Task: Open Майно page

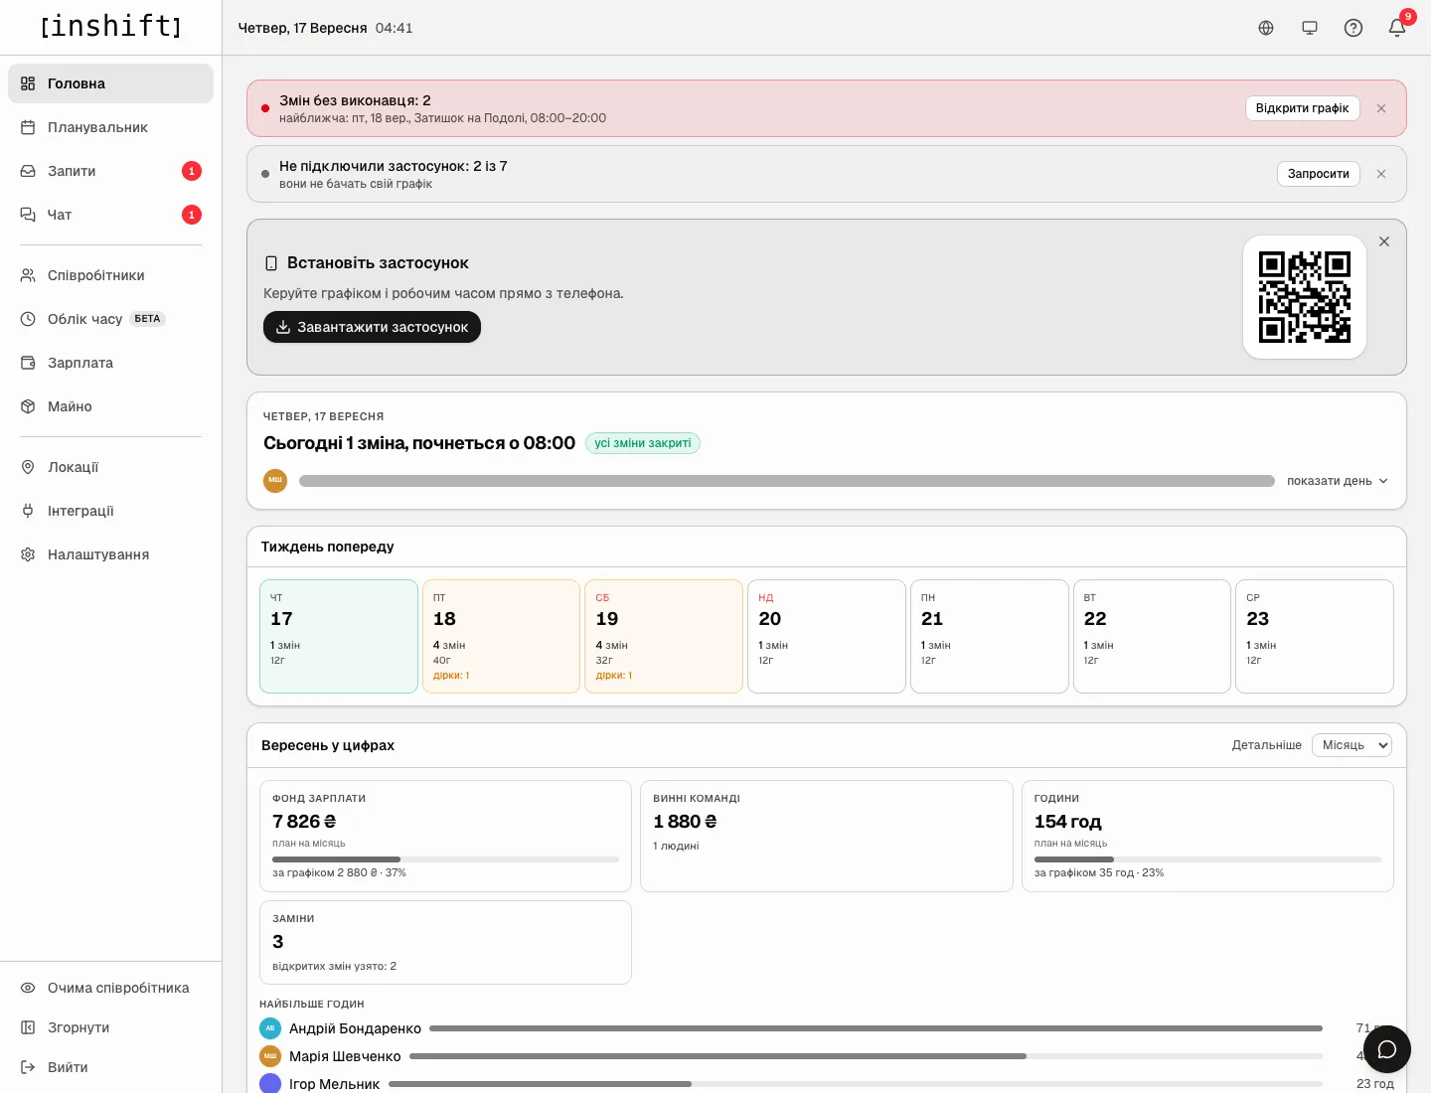Action: pyautogui.click(x=110, y=406)
